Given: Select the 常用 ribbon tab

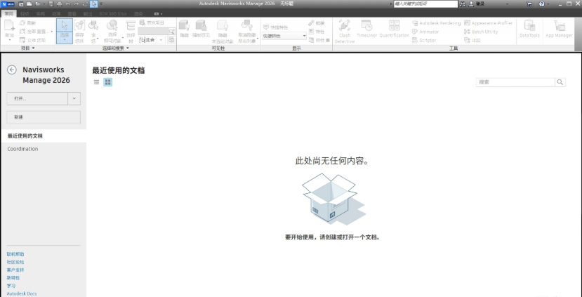Looking at the screenshot, I should [9, 13].
